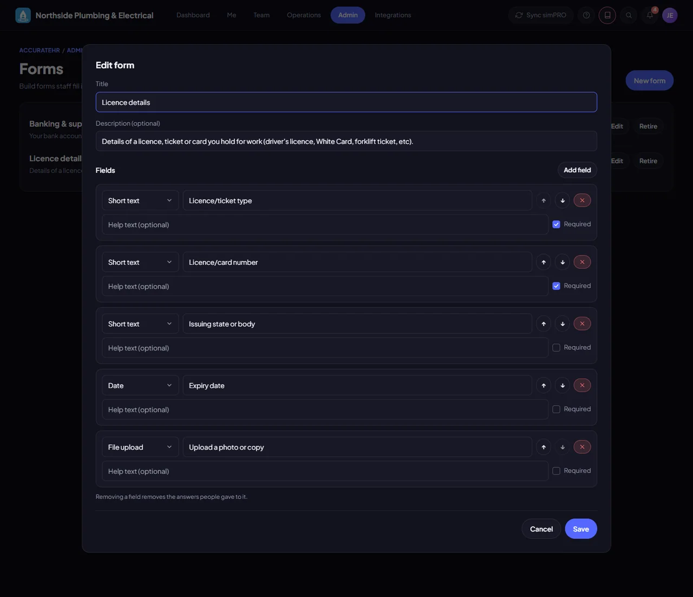This screenshot has height=597, width=693.
Task: Move Licence/ticket type field up
Action: pos(544,200)
